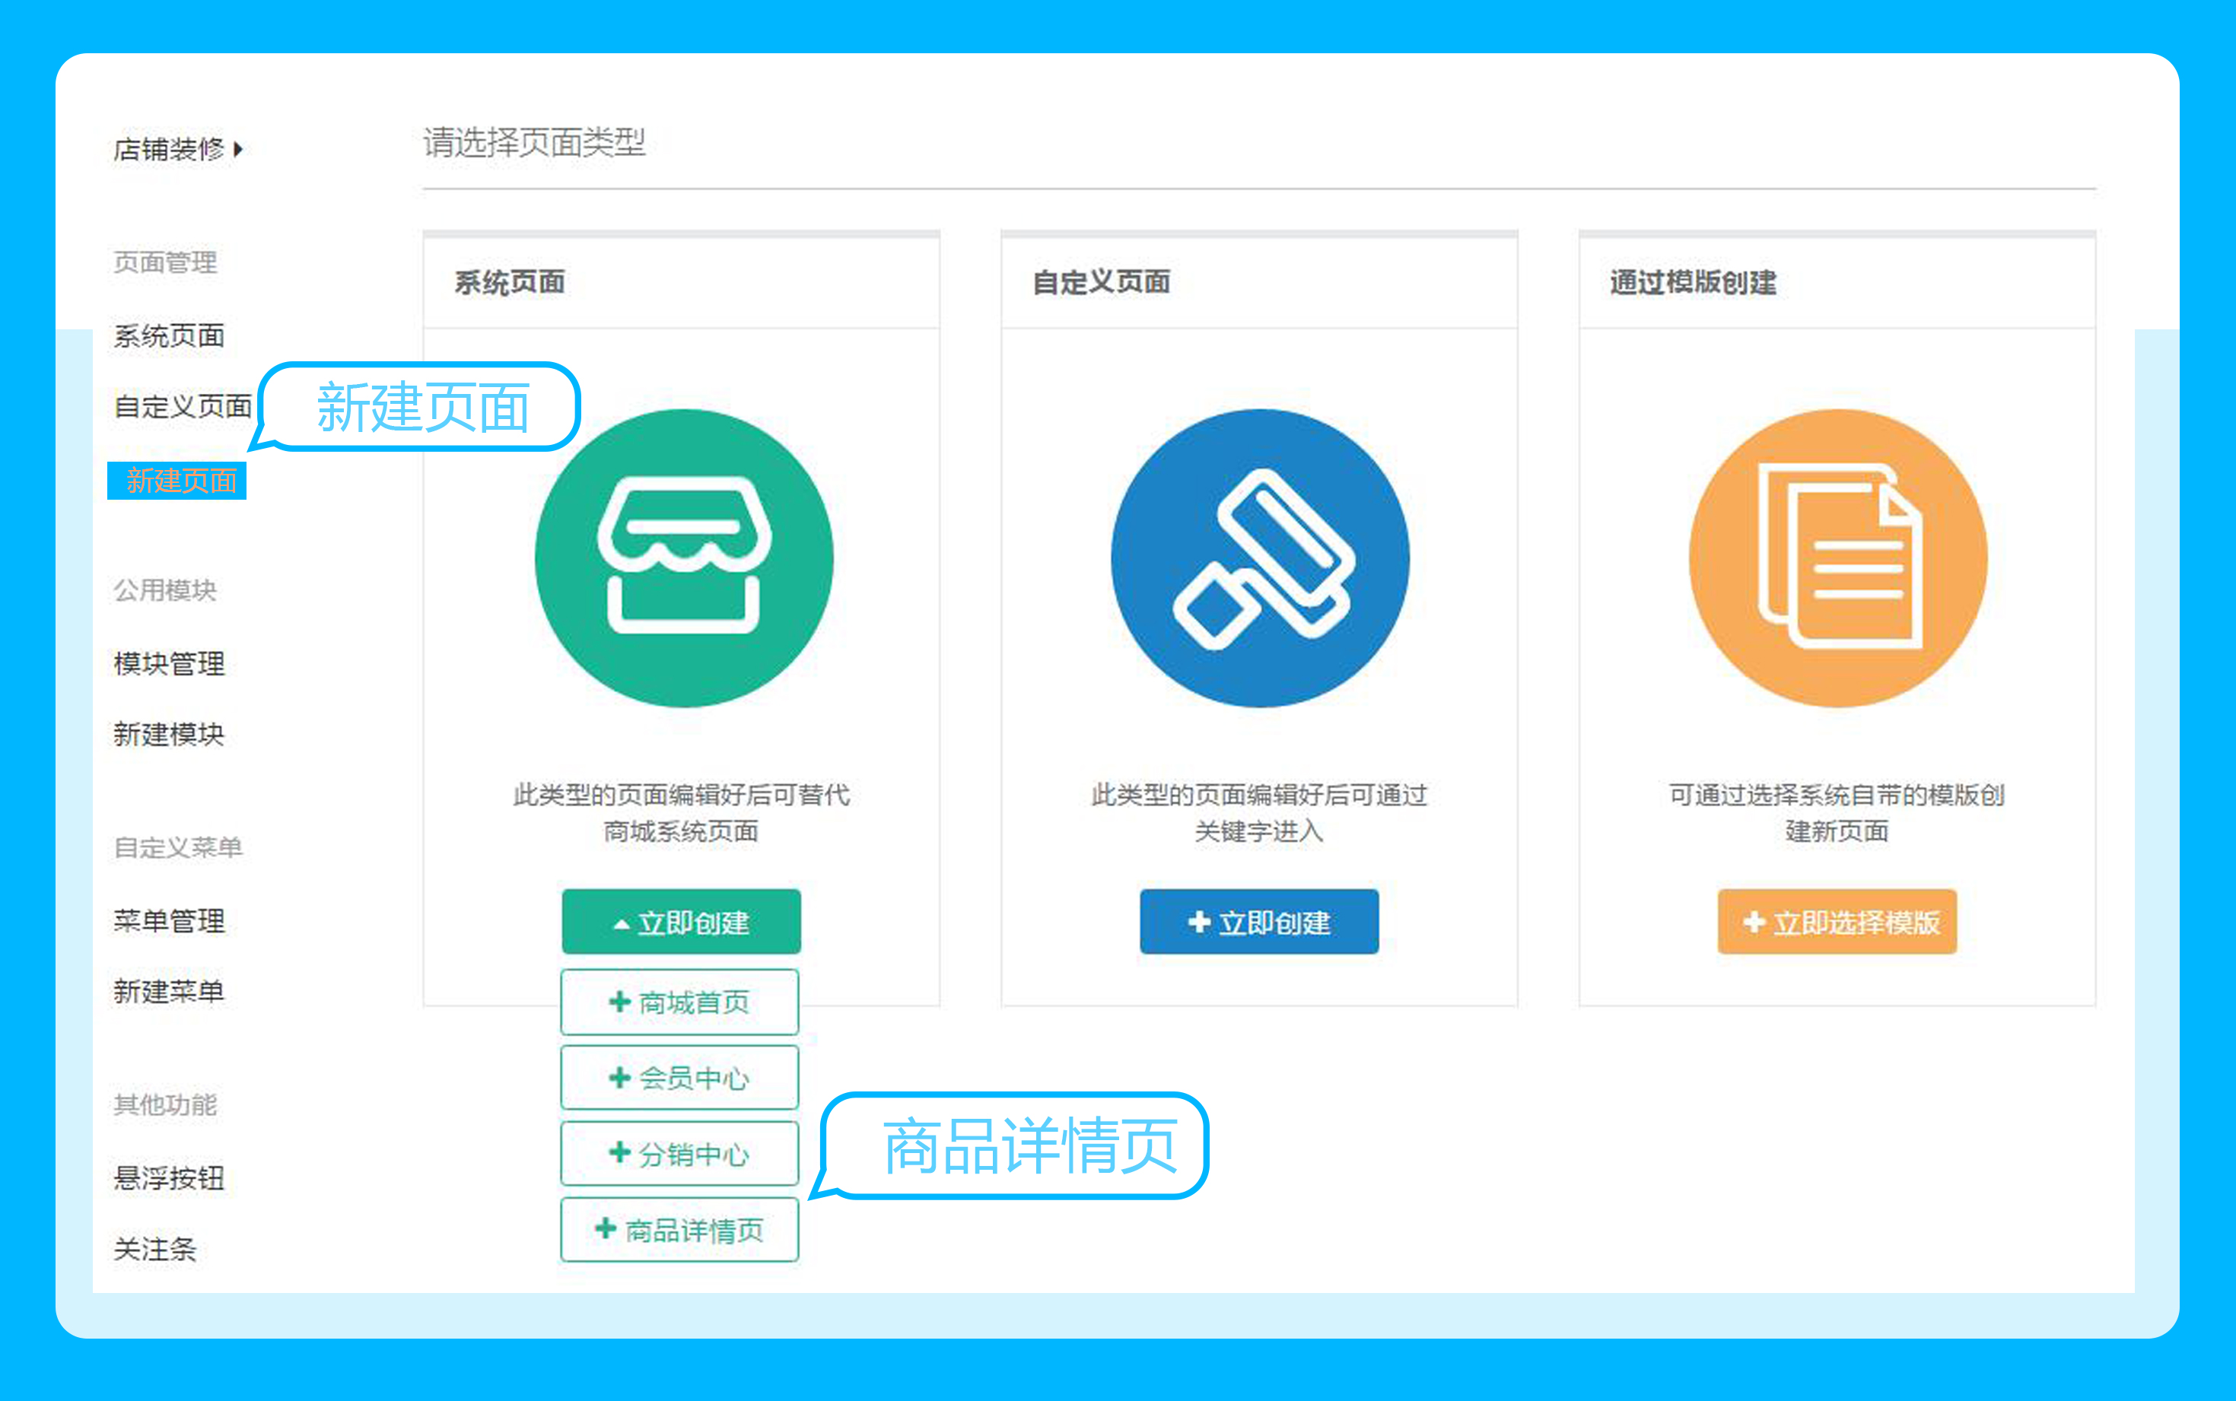Select highlighted 新建页面 sidebar item

(x=179, y=481)
